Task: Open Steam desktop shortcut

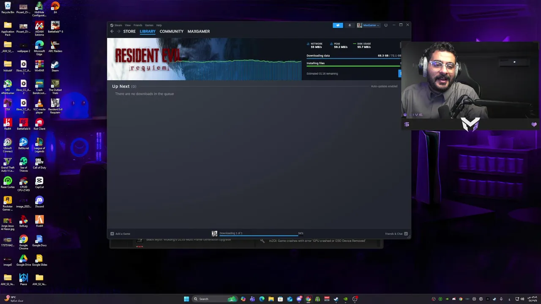Action: pyautogui.click(x=55, y=66)
